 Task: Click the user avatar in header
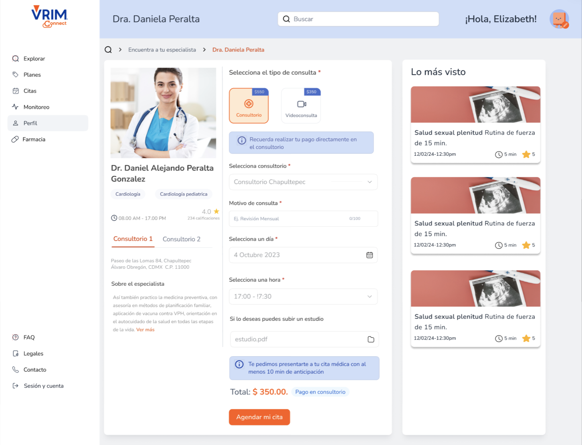tap(559, 19)
